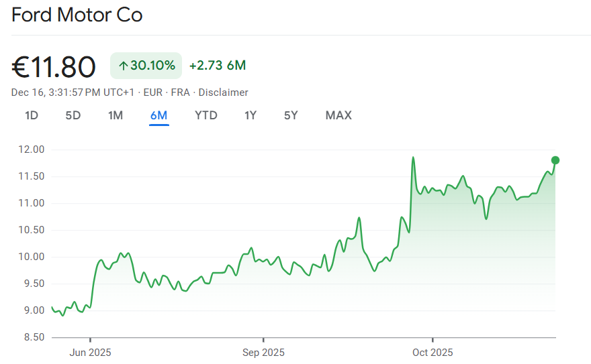The height and width of the screenshot is (364, 591).
Task: Open the Disclaimer link
Action: pyautogui.click(x=223, y=93)
